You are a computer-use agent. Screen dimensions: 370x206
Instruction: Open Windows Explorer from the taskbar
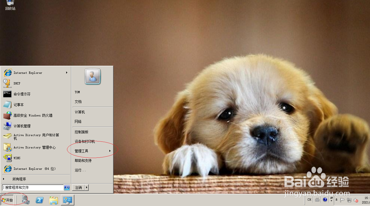pos(53,200)
